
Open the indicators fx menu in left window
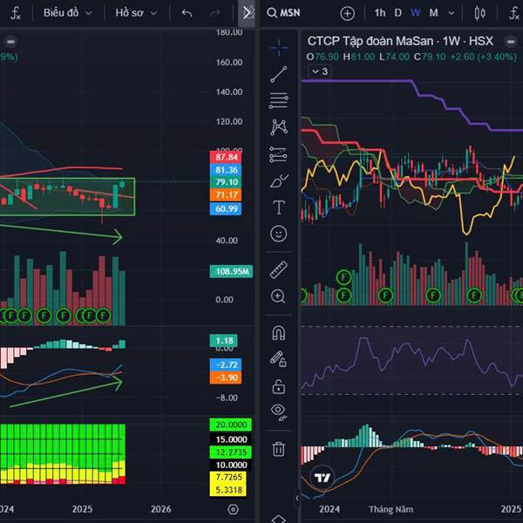pos(15,13)
